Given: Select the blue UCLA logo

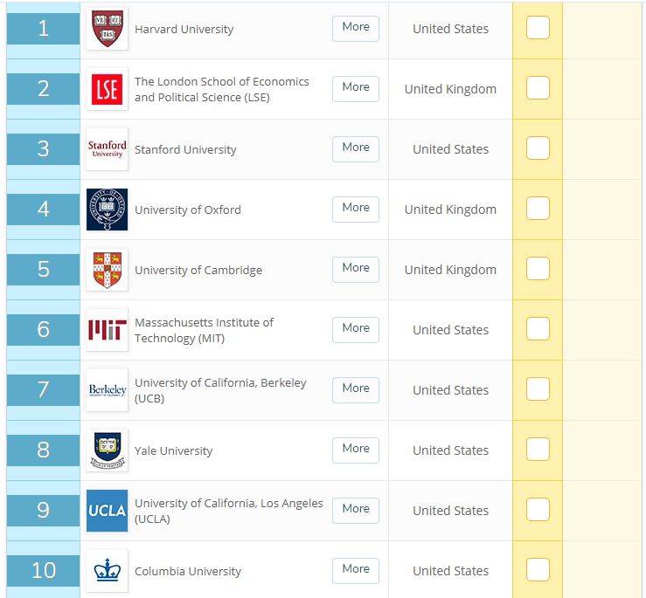Looking at the screenshot, I should (x=108, y=511).
